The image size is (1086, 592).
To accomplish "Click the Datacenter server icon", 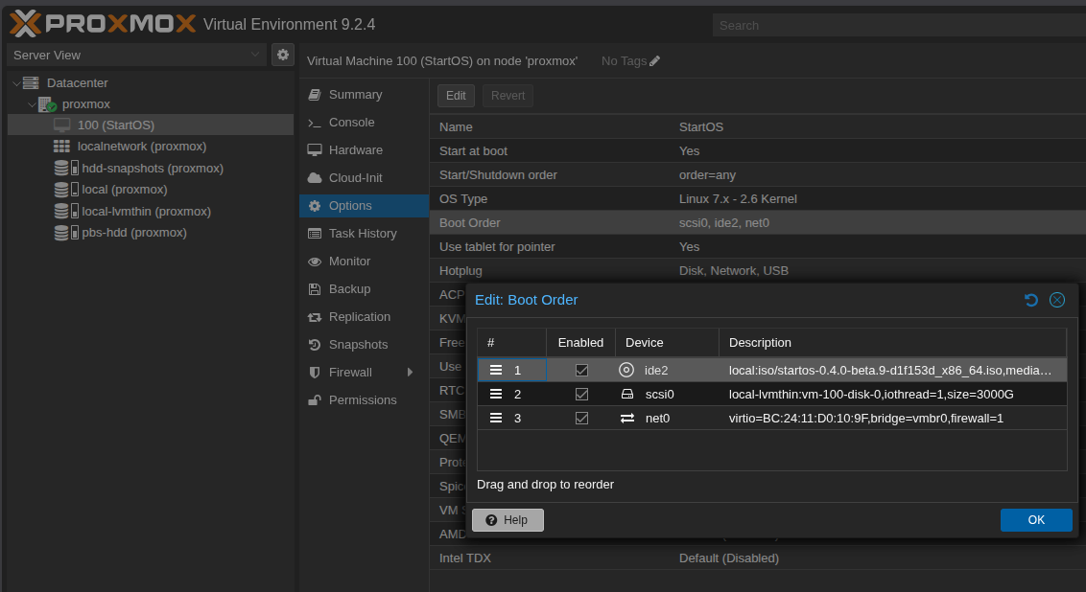I will [x=31, y=83].
